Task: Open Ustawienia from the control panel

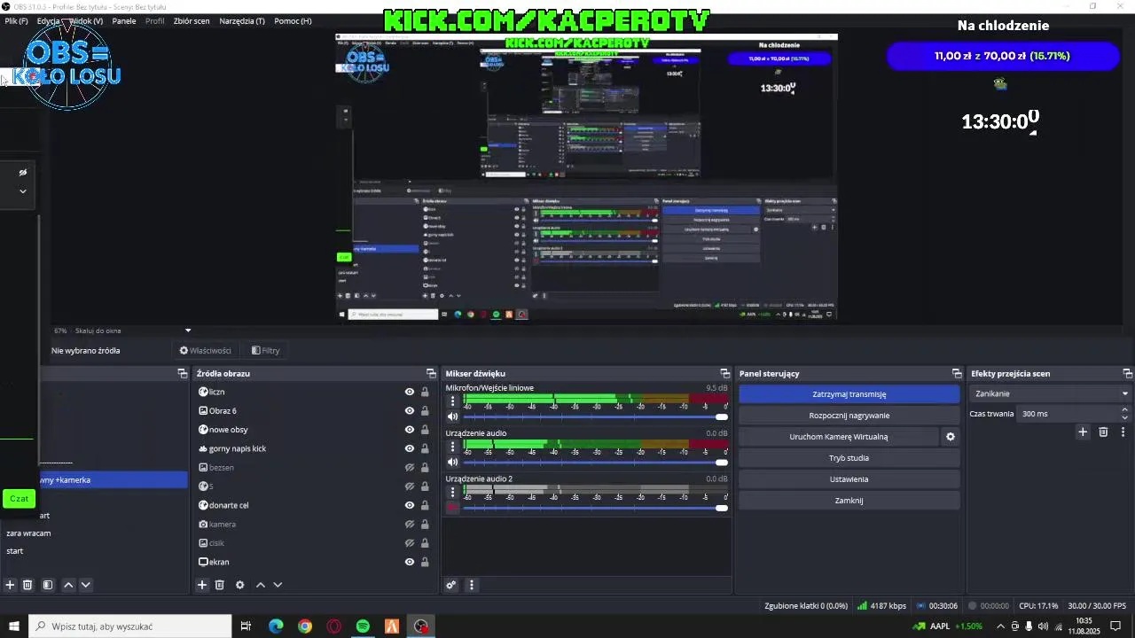Action: tap(849, 479)
